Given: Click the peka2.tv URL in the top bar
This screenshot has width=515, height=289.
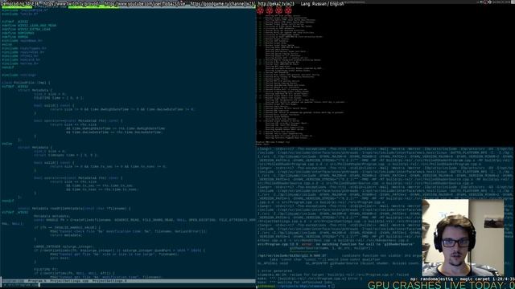Looking at the screenshot, I should point(276,4).
